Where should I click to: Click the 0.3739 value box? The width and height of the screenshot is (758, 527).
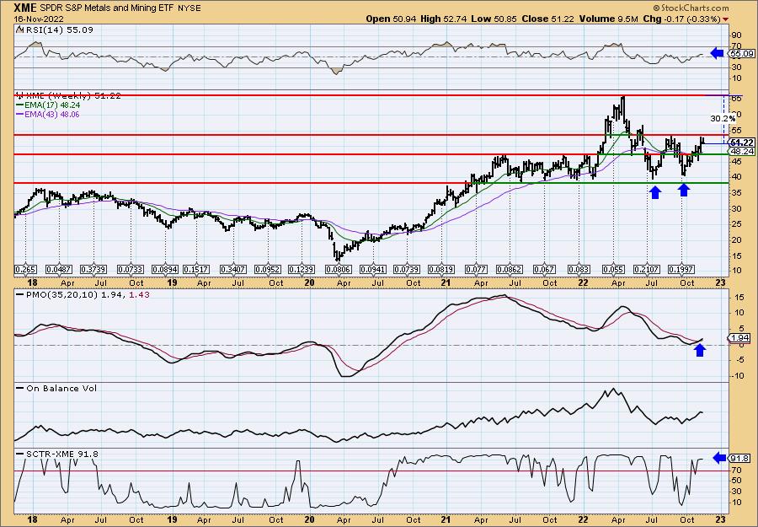[93, 269]
